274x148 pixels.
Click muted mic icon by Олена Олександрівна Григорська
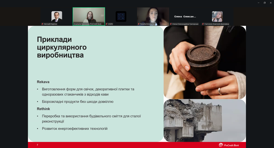pyautogui.click(x=171, y=24)
